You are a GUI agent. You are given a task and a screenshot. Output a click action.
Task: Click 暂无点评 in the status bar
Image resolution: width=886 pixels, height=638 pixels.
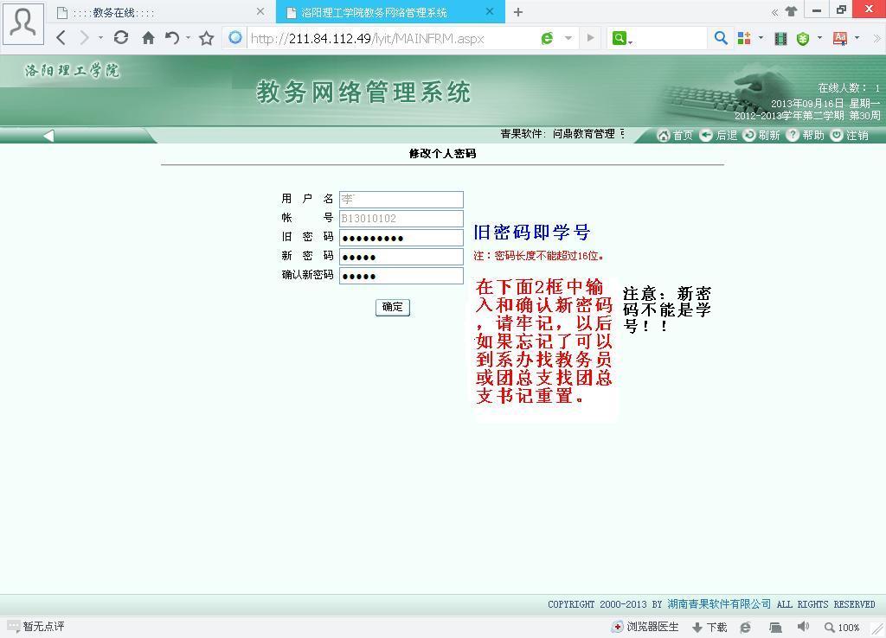[36, 626]
